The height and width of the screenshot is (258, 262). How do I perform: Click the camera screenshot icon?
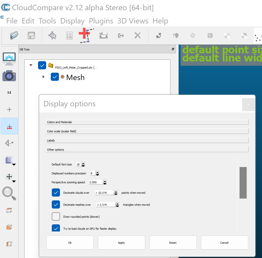(x=9, y=76)
